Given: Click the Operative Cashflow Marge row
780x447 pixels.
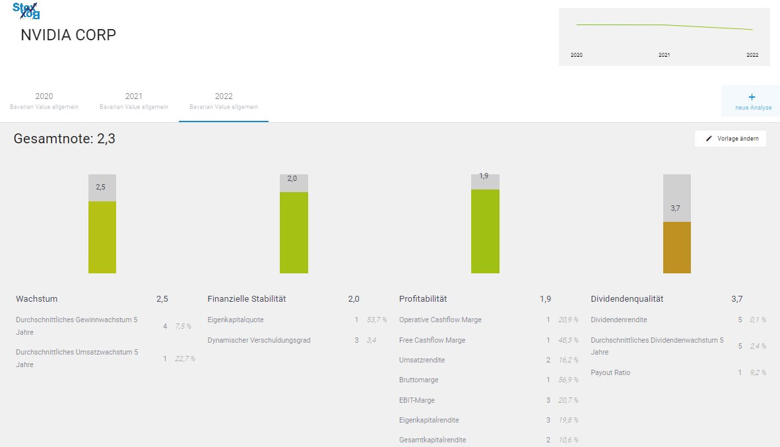Looking at the screenshot, I should coord(488,320).
